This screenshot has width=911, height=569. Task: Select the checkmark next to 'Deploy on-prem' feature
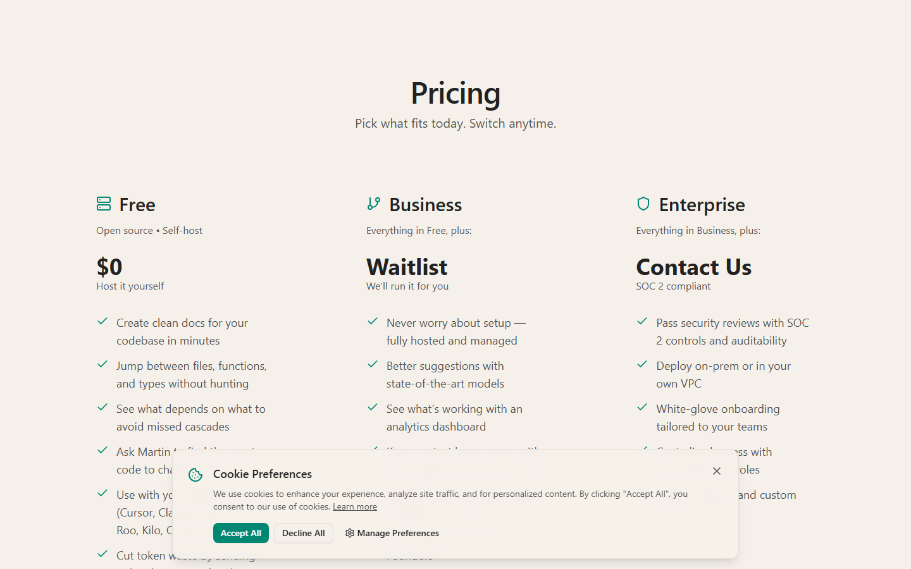click(642, 364)
